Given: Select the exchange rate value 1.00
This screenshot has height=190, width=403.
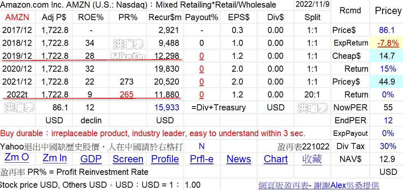Looking at the screenshot, I should pos(192,185).
